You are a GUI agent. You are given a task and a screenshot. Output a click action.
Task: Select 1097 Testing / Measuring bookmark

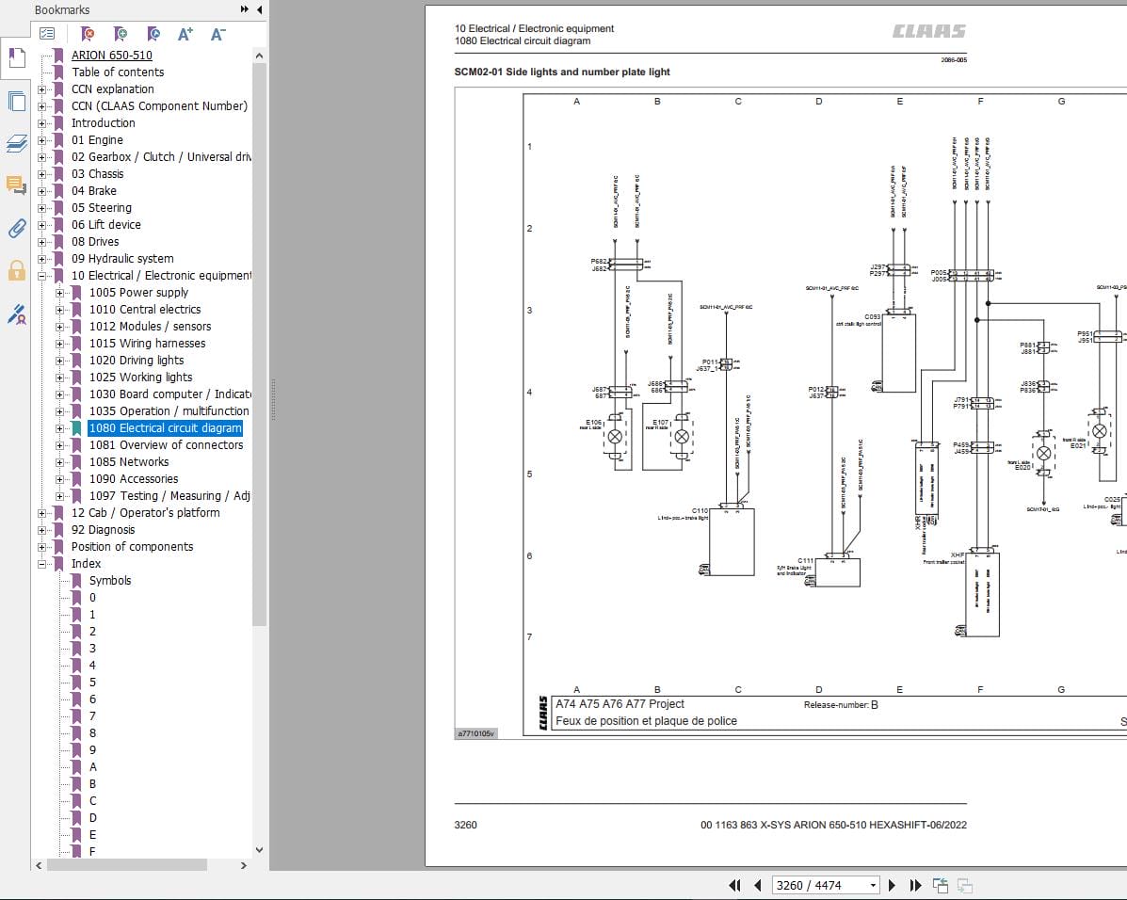click(x=169, y=496)
